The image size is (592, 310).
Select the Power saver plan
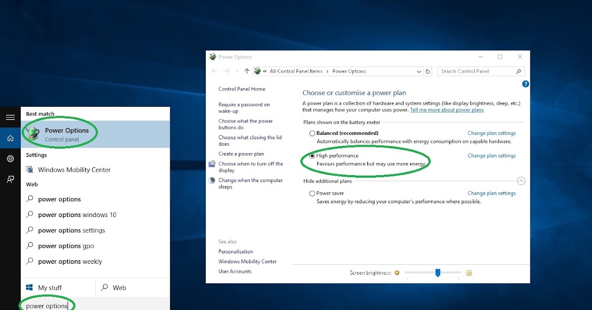click(312, 193)
